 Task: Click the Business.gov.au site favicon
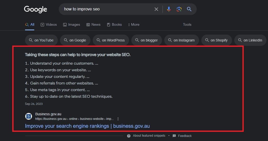(29, 116)
